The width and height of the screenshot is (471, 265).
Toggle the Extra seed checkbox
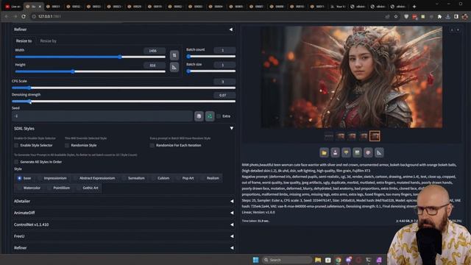(x=219, y=116)
